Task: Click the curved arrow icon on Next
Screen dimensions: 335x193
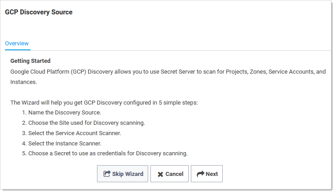Action: [200, 174]
